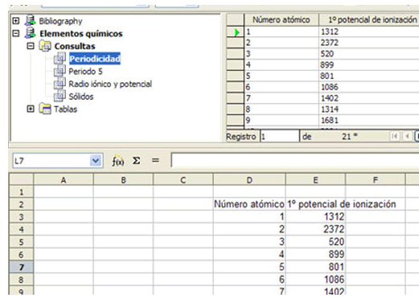Select the Periodo 5 query
419x306 pixels.
(x=85, y=72)
